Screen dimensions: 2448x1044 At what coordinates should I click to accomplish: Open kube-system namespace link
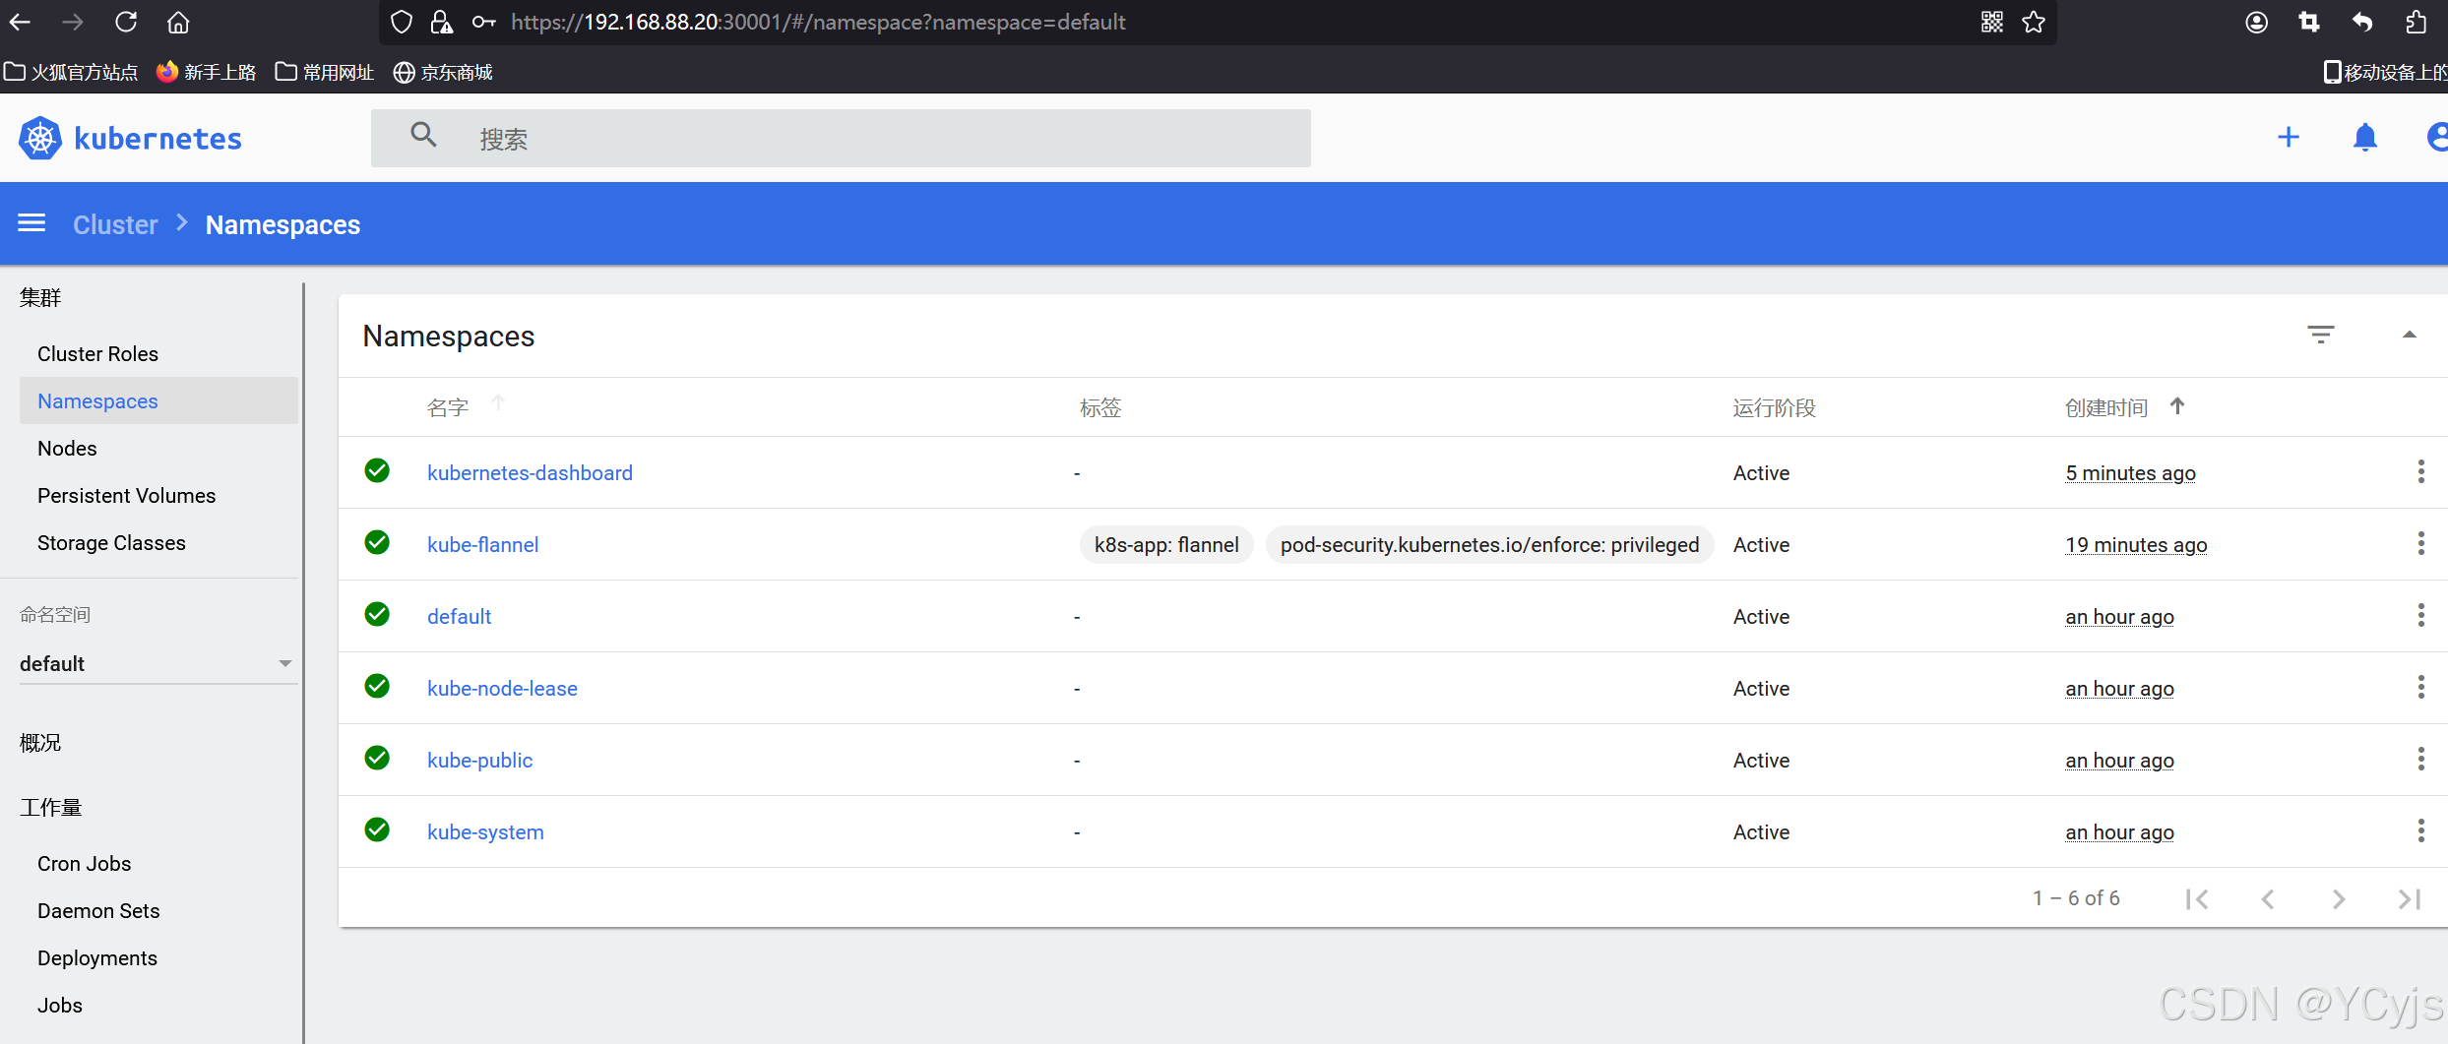[x=485, y=831]
